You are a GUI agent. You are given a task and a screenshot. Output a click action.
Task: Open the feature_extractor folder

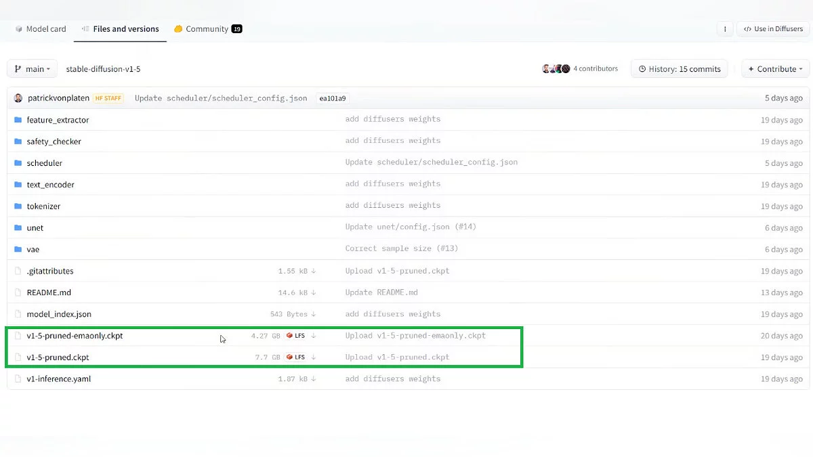pos(58,120)
